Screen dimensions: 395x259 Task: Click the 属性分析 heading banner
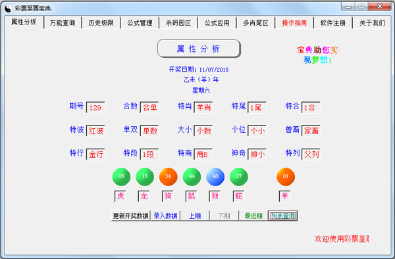(x=199, y=49)
